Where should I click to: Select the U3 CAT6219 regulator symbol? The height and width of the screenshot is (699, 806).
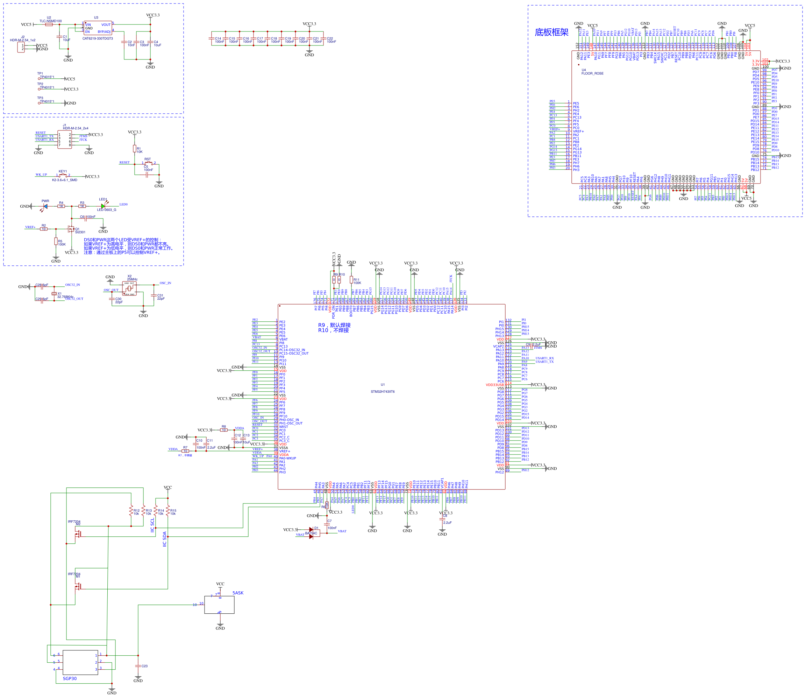(98, 28)
